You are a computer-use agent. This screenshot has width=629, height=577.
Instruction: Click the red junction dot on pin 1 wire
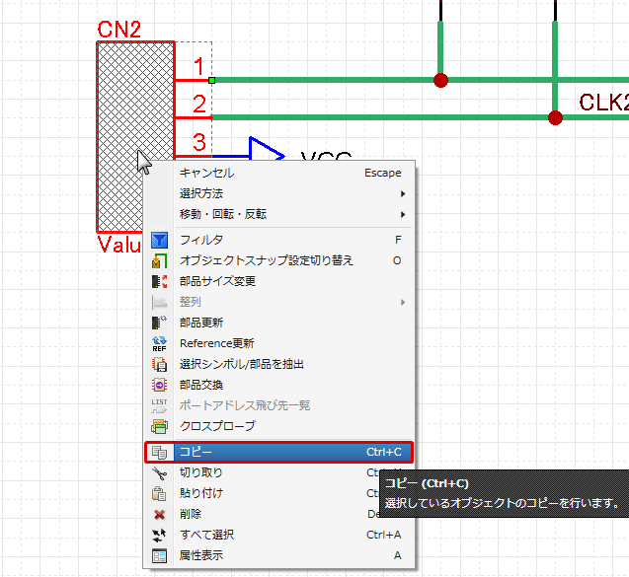[x=440, y=81]
